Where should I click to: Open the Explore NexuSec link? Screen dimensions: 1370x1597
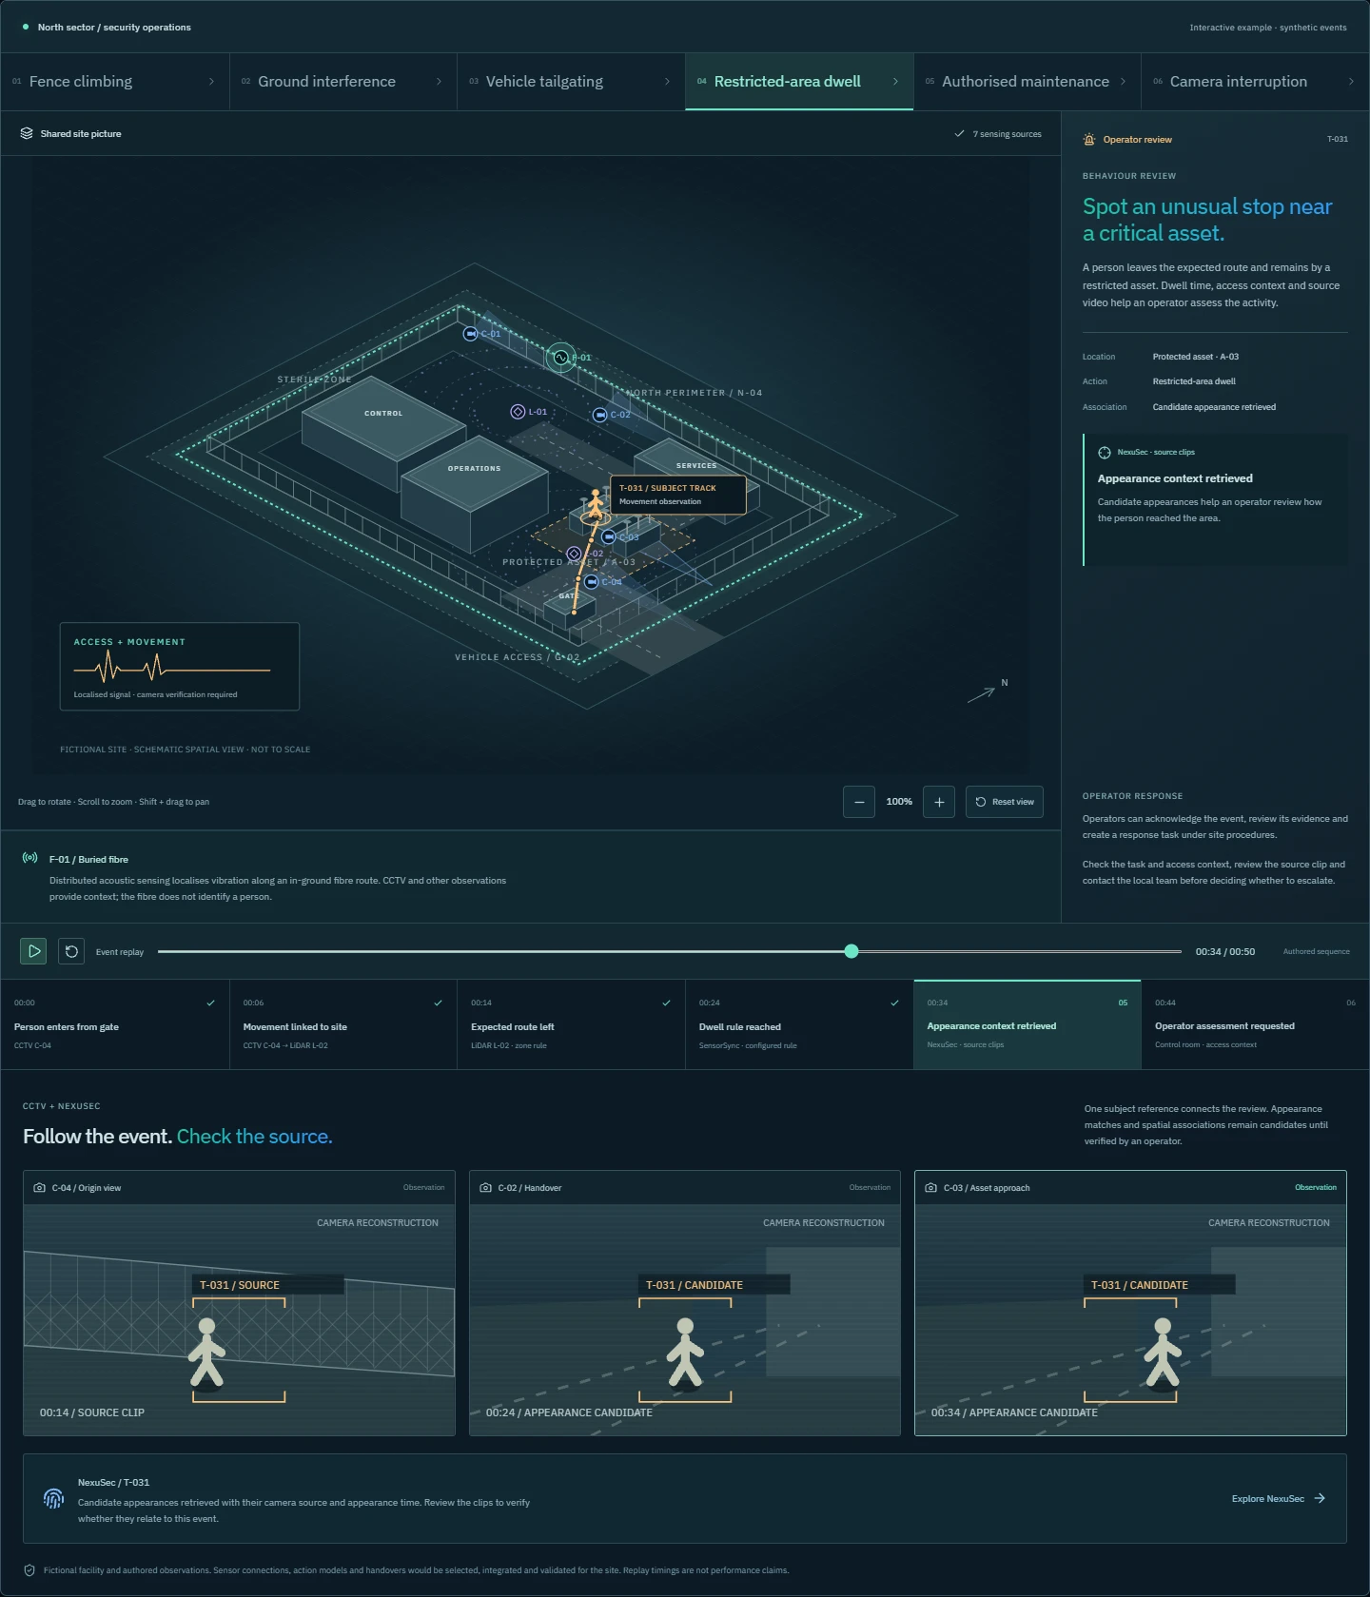pos(1279,1499)
